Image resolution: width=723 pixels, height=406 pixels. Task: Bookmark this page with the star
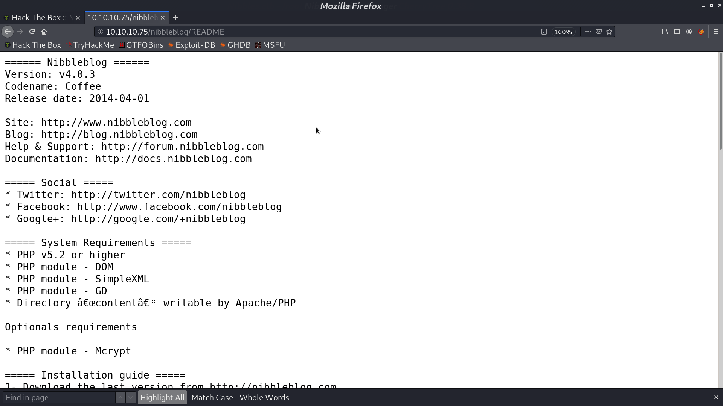[x=609, y=32]
